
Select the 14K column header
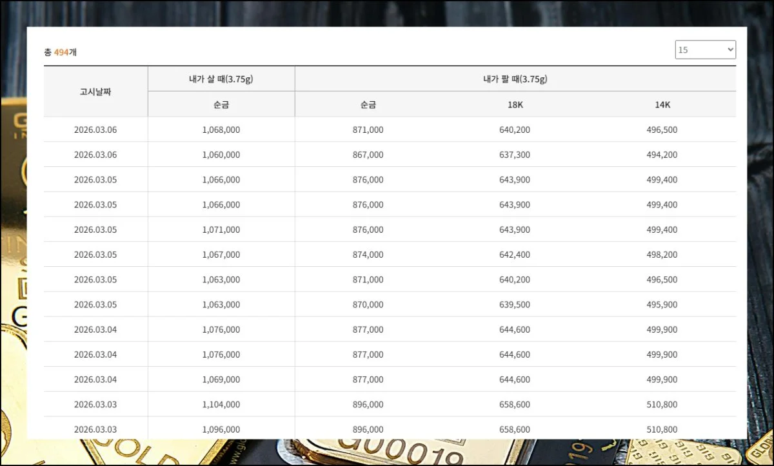[662, 104]
